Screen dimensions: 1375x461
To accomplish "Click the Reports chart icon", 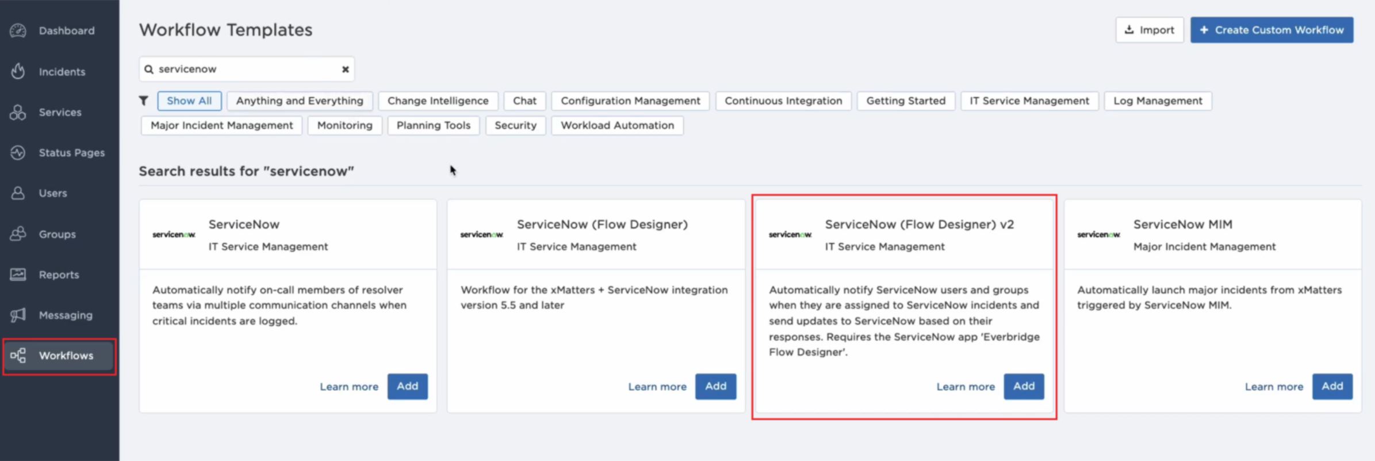I will pos(18,275).
